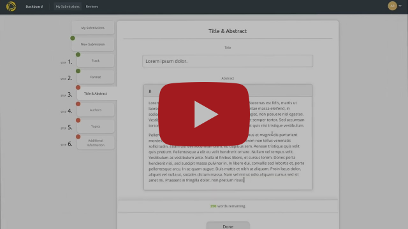The image size is (408, 229).
Task: Expand the account dropdown arrow
Action: point(400,6)
